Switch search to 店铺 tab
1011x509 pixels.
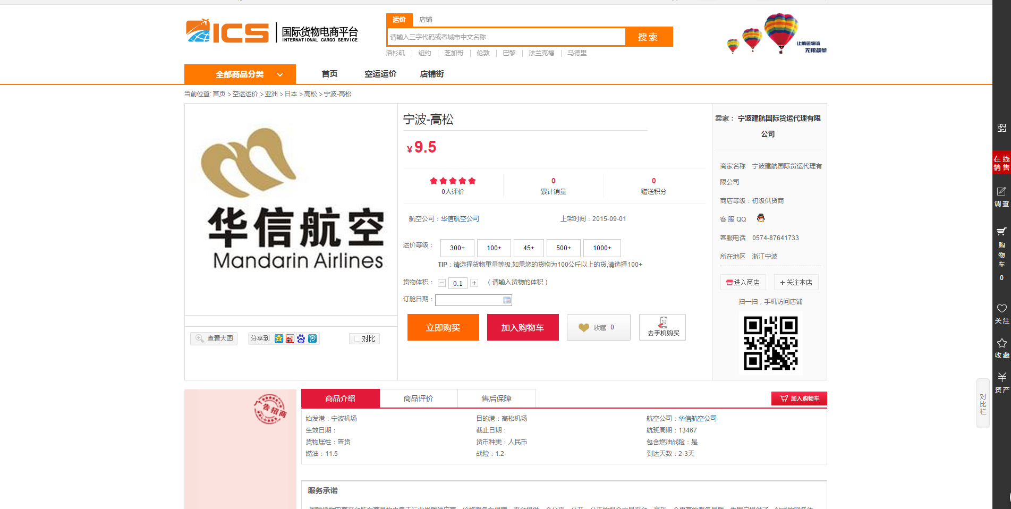coord(426,20)
